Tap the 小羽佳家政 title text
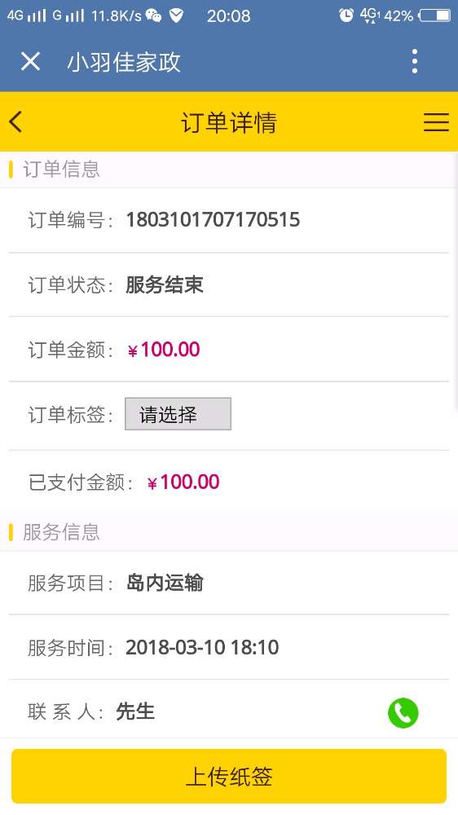This screenshot has height=815, width=458. 124,62
